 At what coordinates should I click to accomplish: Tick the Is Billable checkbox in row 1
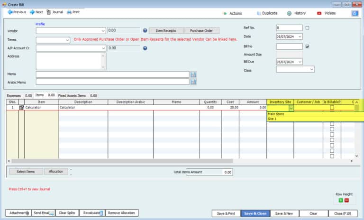[x=332, y=108]
